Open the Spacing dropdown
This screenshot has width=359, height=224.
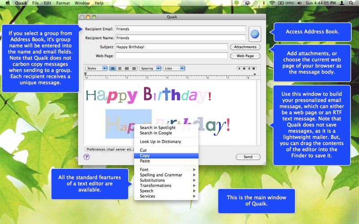point(150,69)
